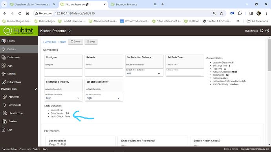
Task: Toggle Enable Distance Reporting switch
Action: point(124,146)
